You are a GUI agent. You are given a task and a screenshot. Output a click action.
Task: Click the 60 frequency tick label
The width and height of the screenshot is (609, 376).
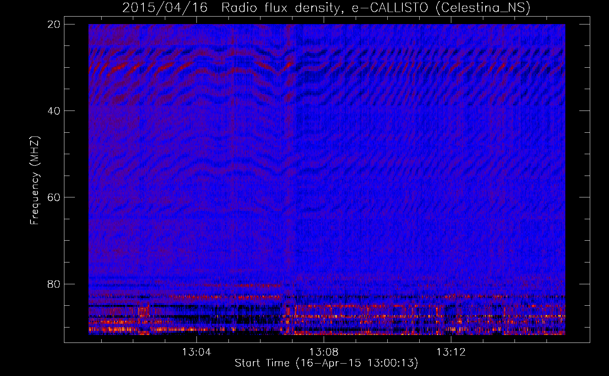(x=54, y=197)
